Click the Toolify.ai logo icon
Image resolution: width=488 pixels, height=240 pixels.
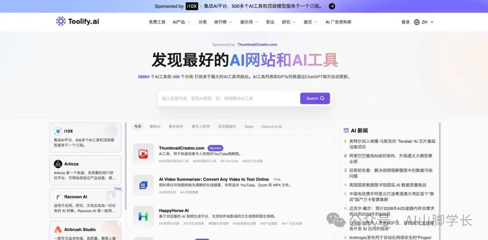click(x=61, y=21)
